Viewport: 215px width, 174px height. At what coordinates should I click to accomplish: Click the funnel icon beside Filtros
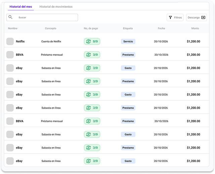170,17
